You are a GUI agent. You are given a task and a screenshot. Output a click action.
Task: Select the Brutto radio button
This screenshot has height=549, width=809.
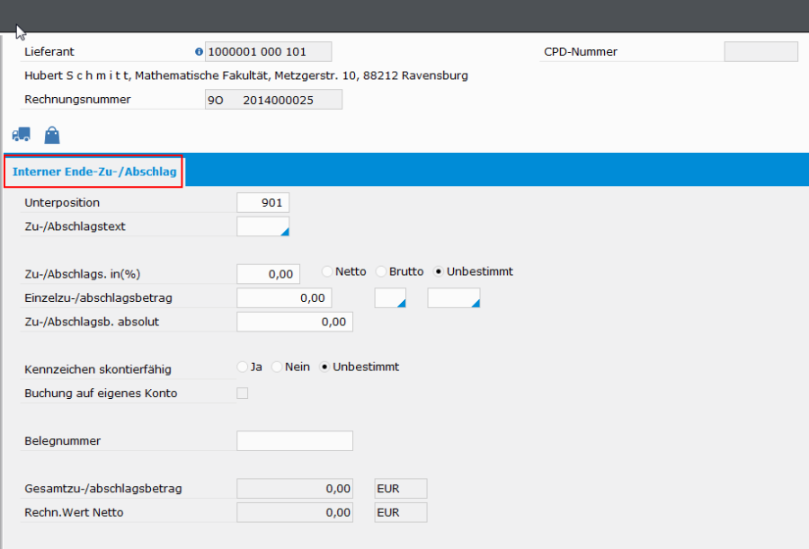381,271
